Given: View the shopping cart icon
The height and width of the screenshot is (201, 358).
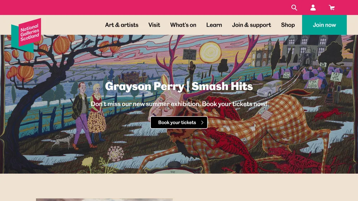Looking at the screenshot, I should (332, 8).
